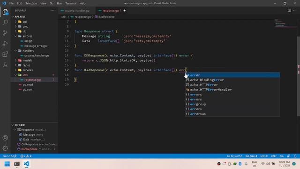Open the terminal app in taskbar
Viewport: 300px width, 169px height.
(17, 164)
